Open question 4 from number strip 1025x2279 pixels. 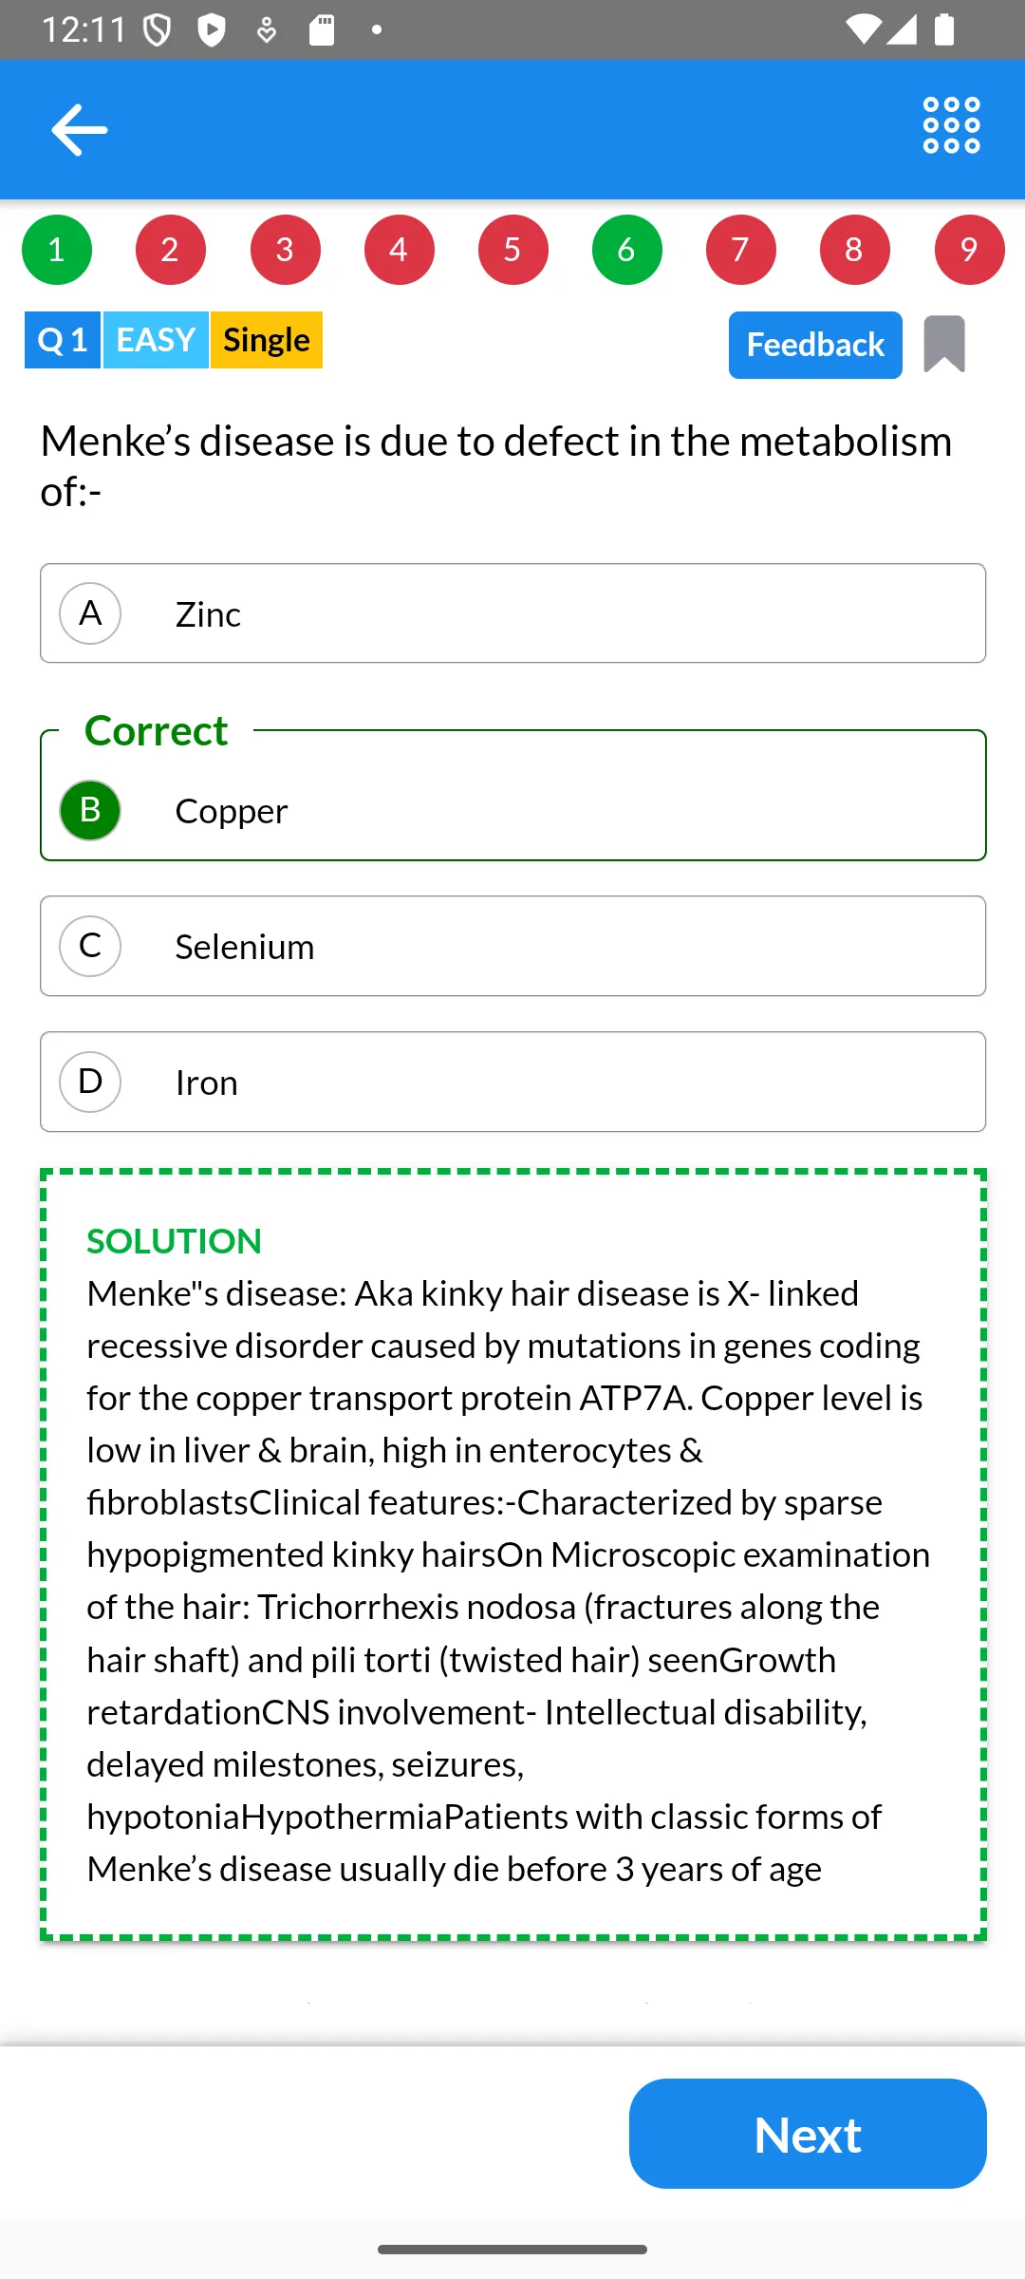click(x=399, y=250)
